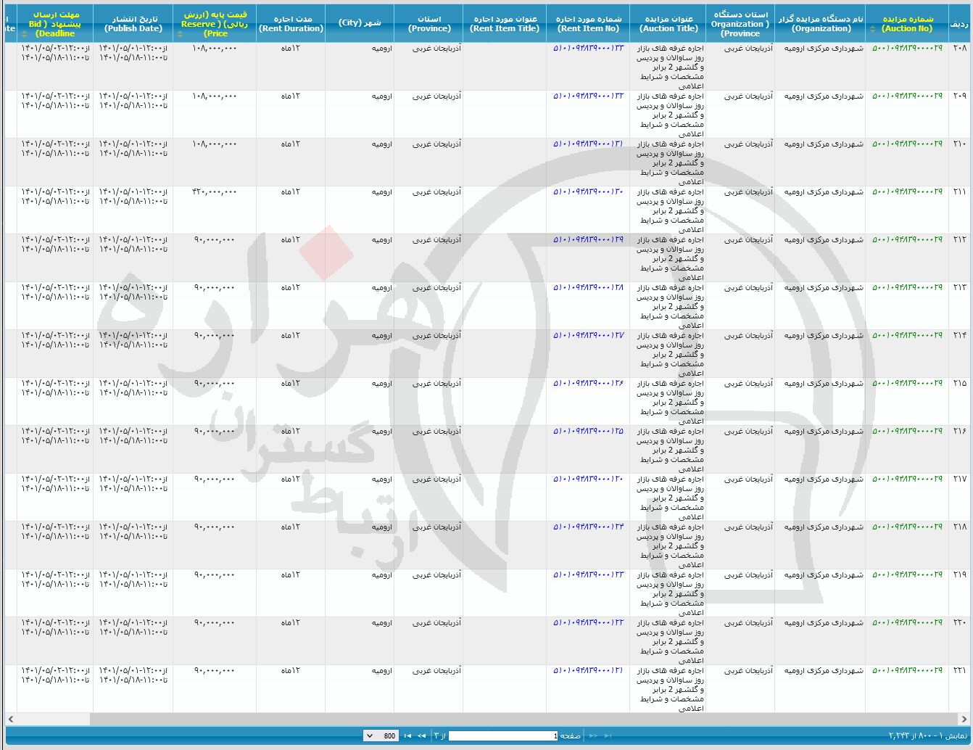Image resolution: width=973 pixels, height=750 pixels.
Task: Open rent item number link in row ۲۱۶
Action: click(x=588, y=431)
